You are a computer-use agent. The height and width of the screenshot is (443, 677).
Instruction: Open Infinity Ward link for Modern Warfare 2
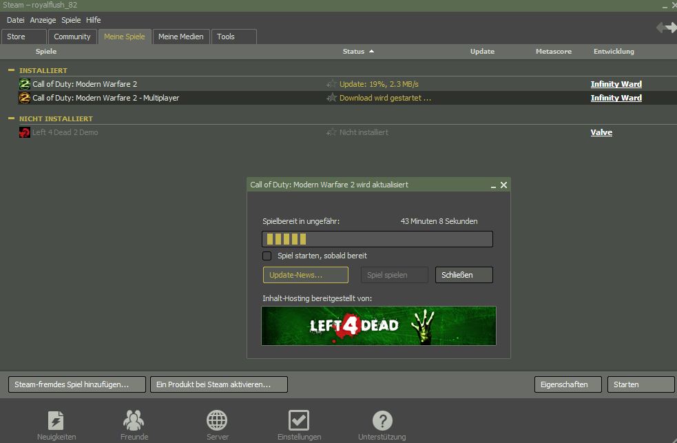pyautogui.click(x=616, y=84)
